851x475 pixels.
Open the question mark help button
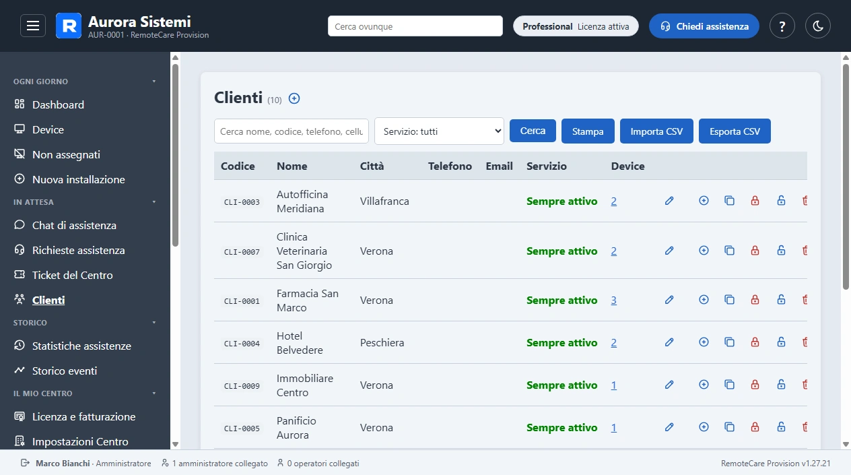(782, 26)
